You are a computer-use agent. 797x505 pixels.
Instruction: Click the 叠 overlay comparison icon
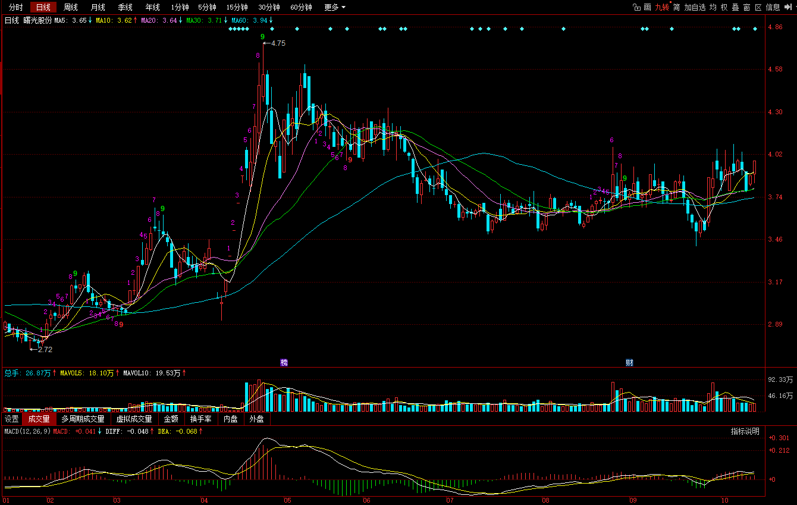735,7
